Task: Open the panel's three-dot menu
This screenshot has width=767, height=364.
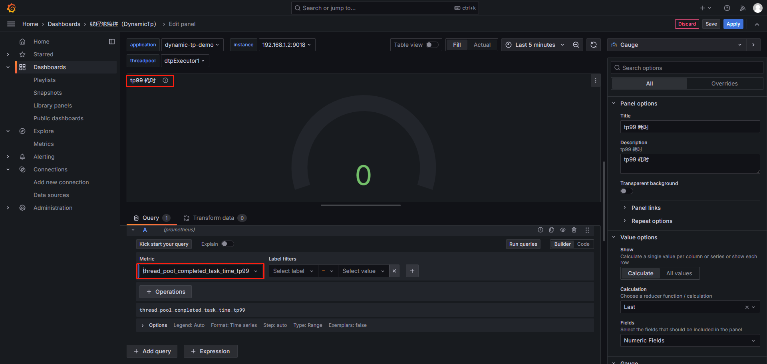Action: tap(595, 80)
